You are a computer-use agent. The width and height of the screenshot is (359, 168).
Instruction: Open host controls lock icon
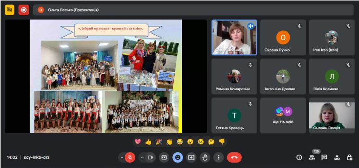[350, 157]
